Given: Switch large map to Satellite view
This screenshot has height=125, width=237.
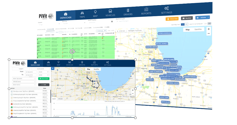Looking at the screenshot, I should tap(198, 30).
